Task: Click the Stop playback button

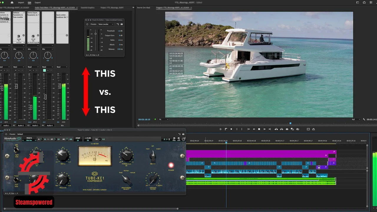Action: click(x=259, y=129)
